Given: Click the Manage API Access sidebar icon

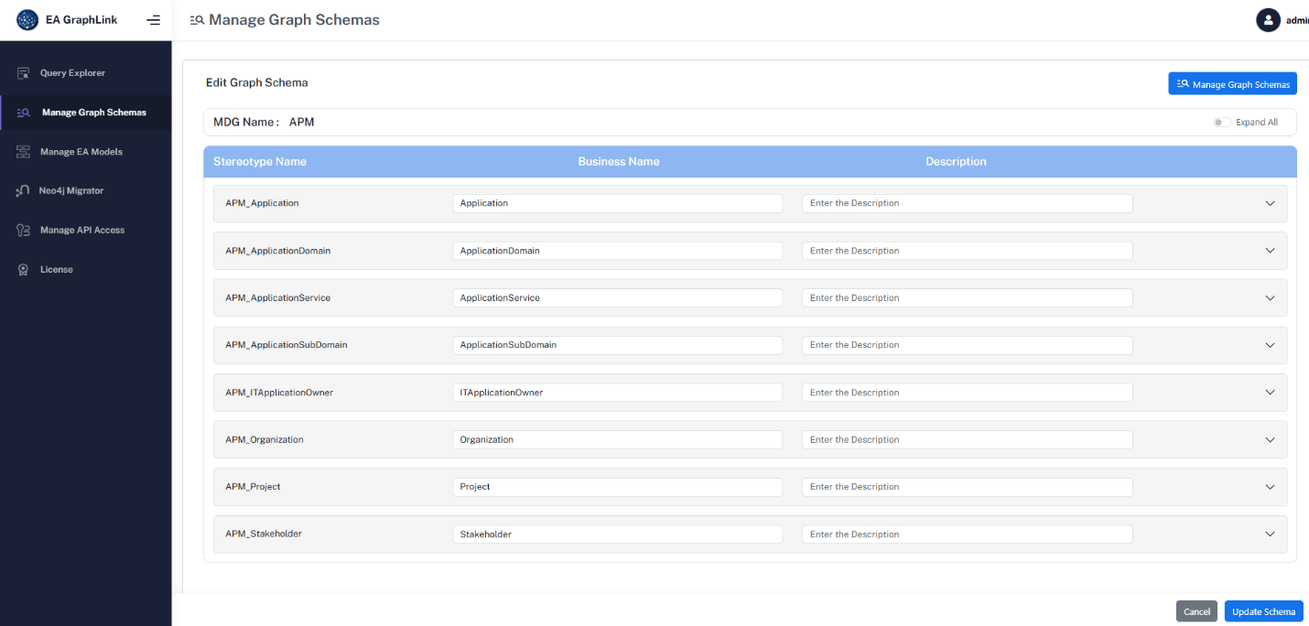Looking at the screenshot, I should point(24,231).
